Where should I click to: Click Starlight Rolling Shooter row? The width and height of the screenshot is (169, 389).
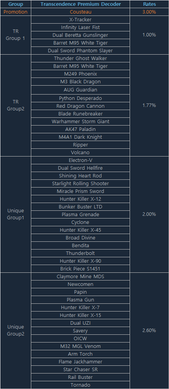tap(81, 183)
